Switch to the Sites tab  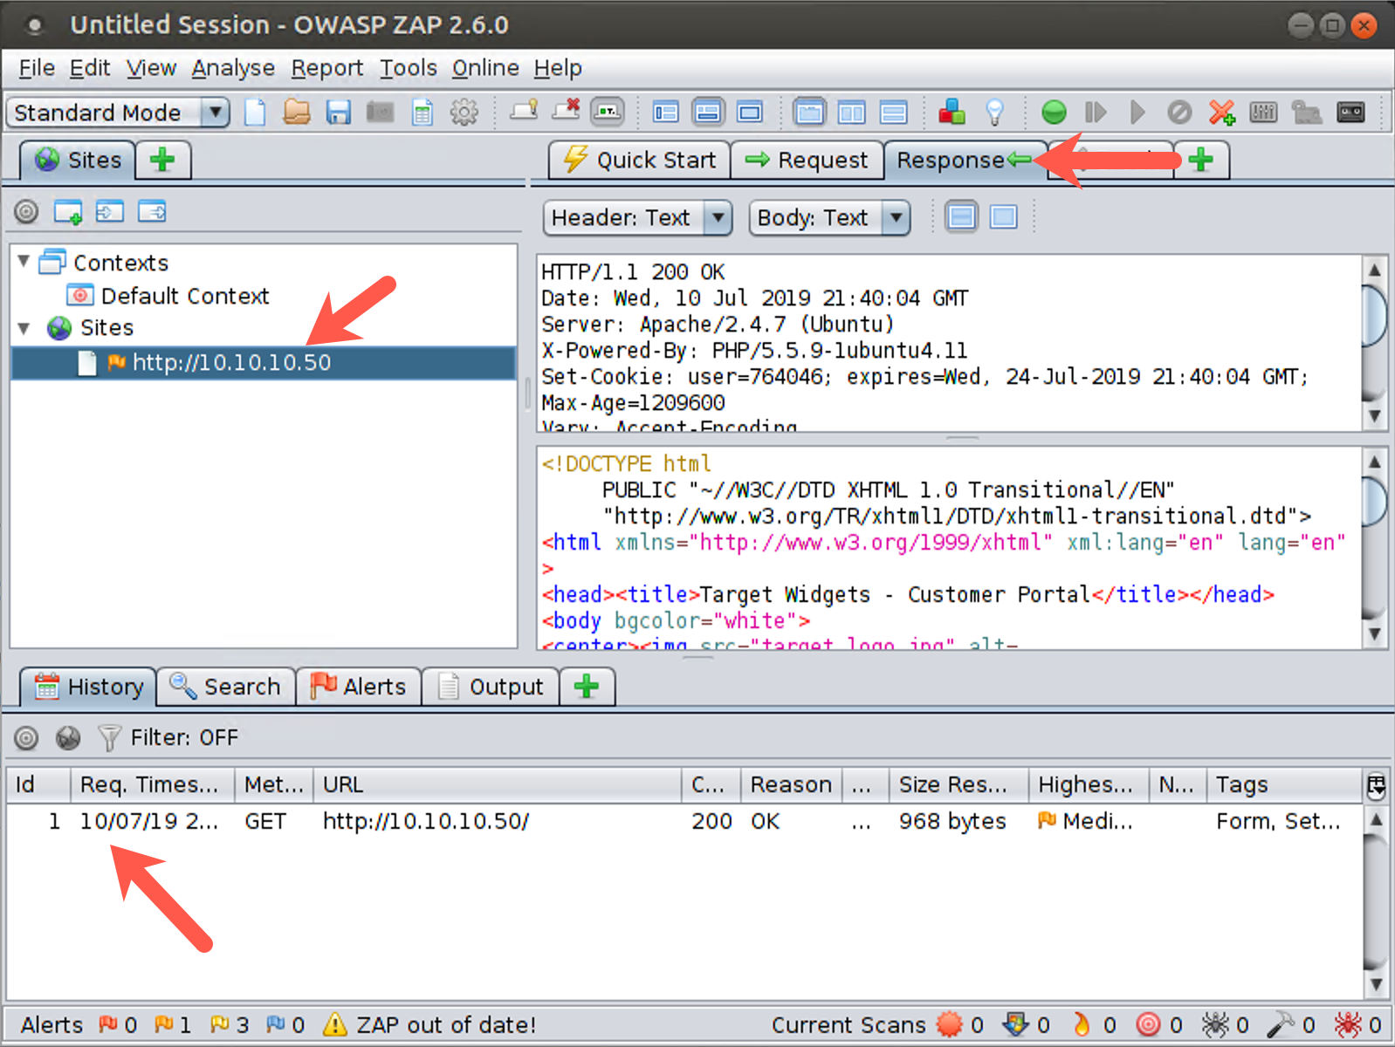pos(78,161)
